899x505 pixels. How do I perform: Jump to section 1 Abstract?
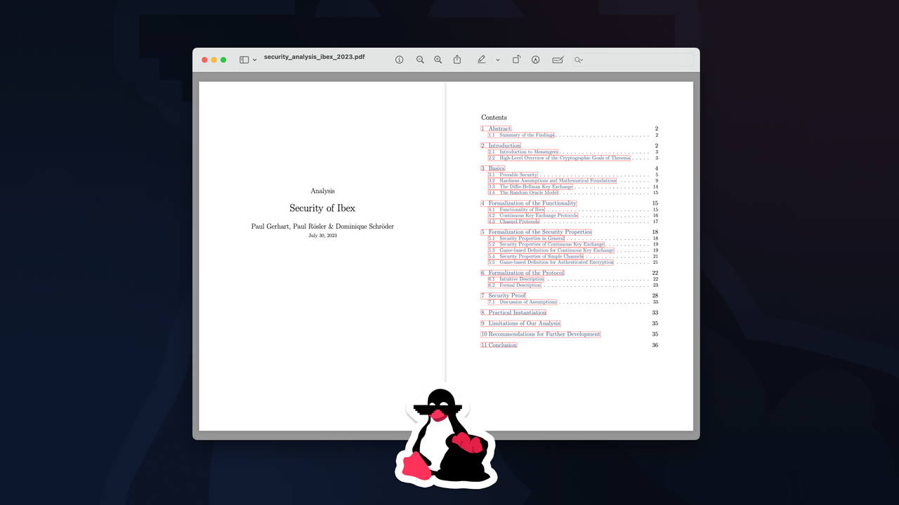(496, 128)
